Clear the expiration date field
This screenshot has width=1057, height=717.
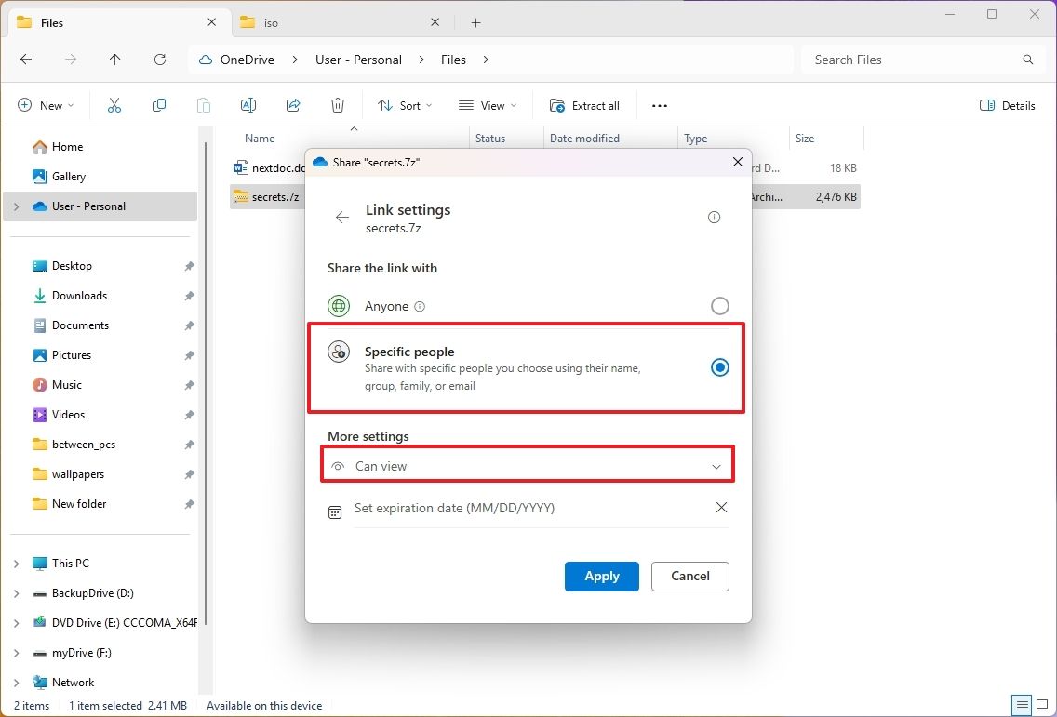pos(721,508)
